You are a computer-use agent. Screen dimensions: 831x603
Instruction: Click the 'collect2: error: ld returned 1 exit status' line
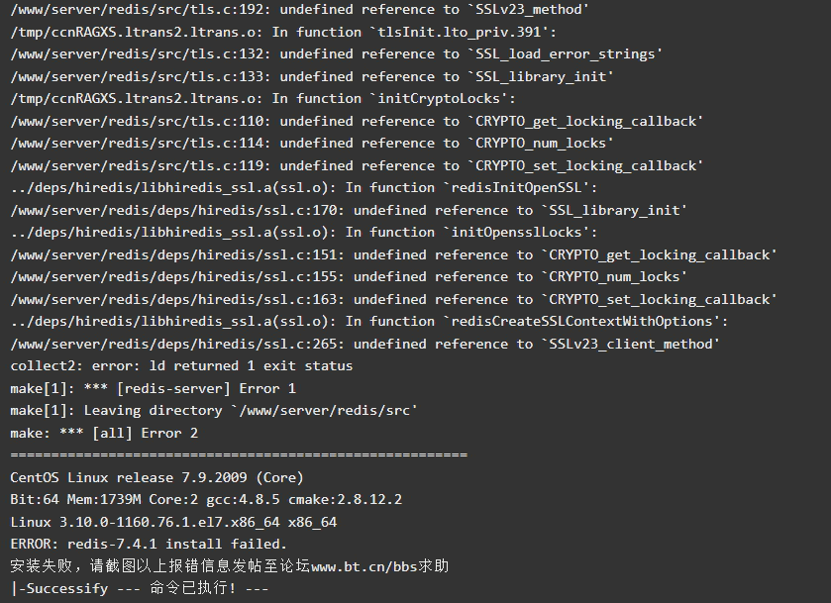(x=181, y=366)
